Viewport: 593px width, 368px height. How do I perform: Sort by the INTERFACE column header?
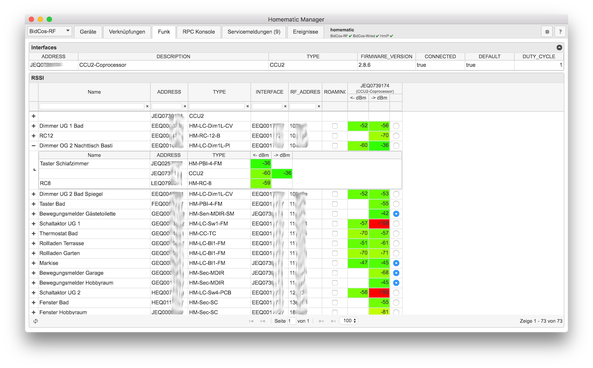pos(269,92)
